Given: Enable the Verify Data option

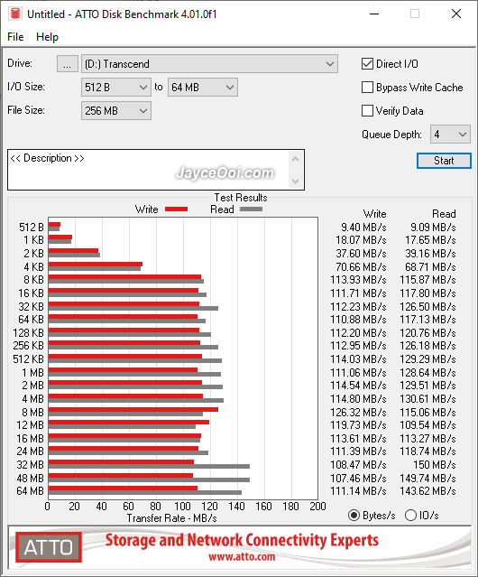Looking at the screenshot, I should coord(367,111).
